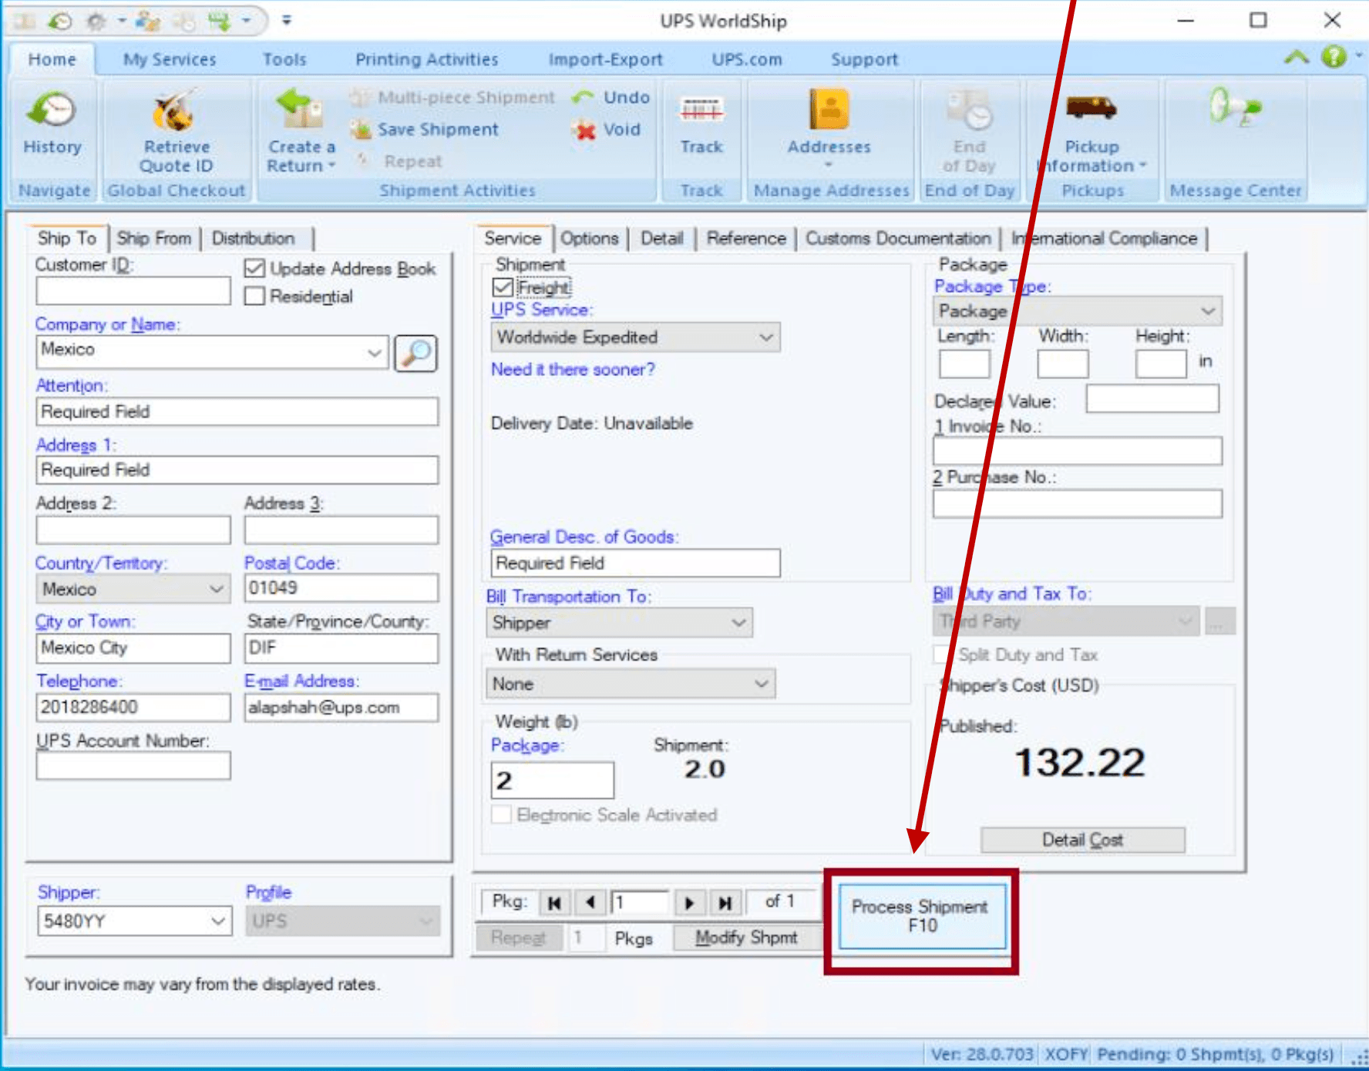
Task: Click the Modify Shpmt button
Action: pos(746,938)
